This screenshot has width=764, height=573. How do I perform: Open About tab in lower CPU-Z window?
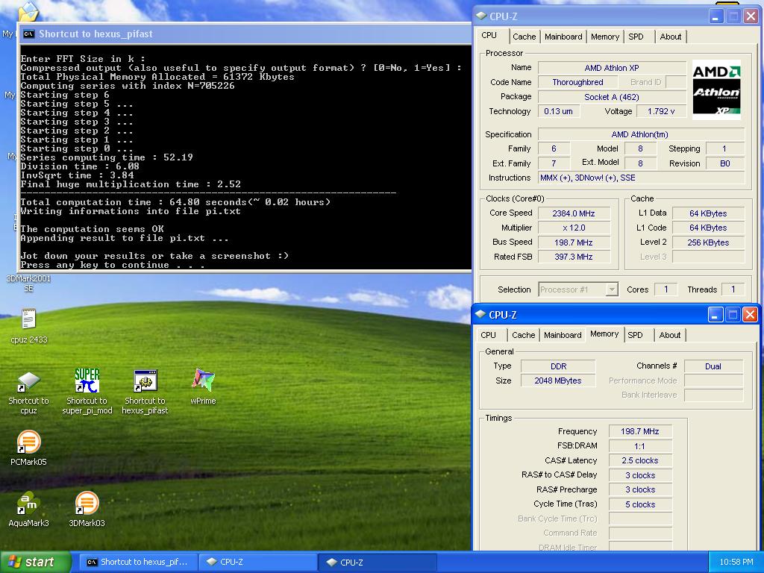click(x=669, y=335)
